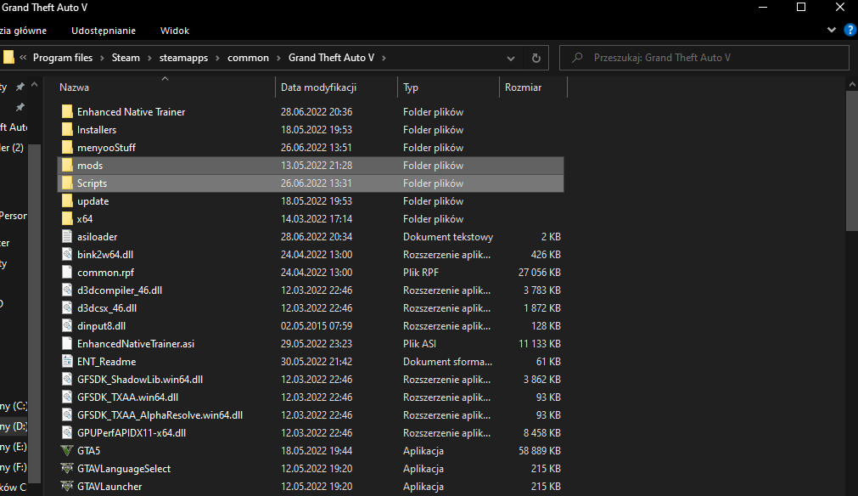
Task: Click the GFSDK_TXAA_AlphaResolve.win64.dll file icon
Action: pos(67,415)
